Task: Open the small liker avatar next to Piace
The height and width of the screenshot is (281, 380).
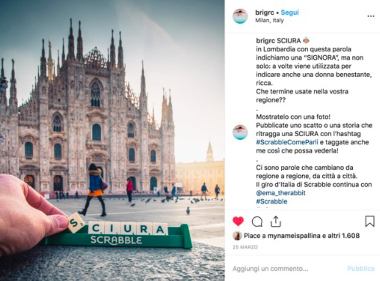Action: pos(237,235)
